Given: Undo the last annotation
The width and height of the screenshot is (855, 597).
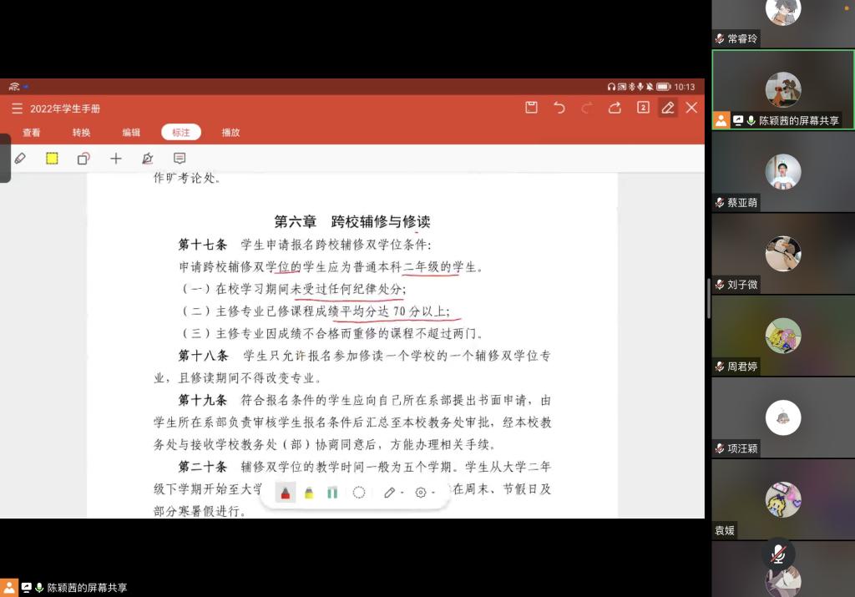Looking at the screenshot, I should tap(559, 108).
